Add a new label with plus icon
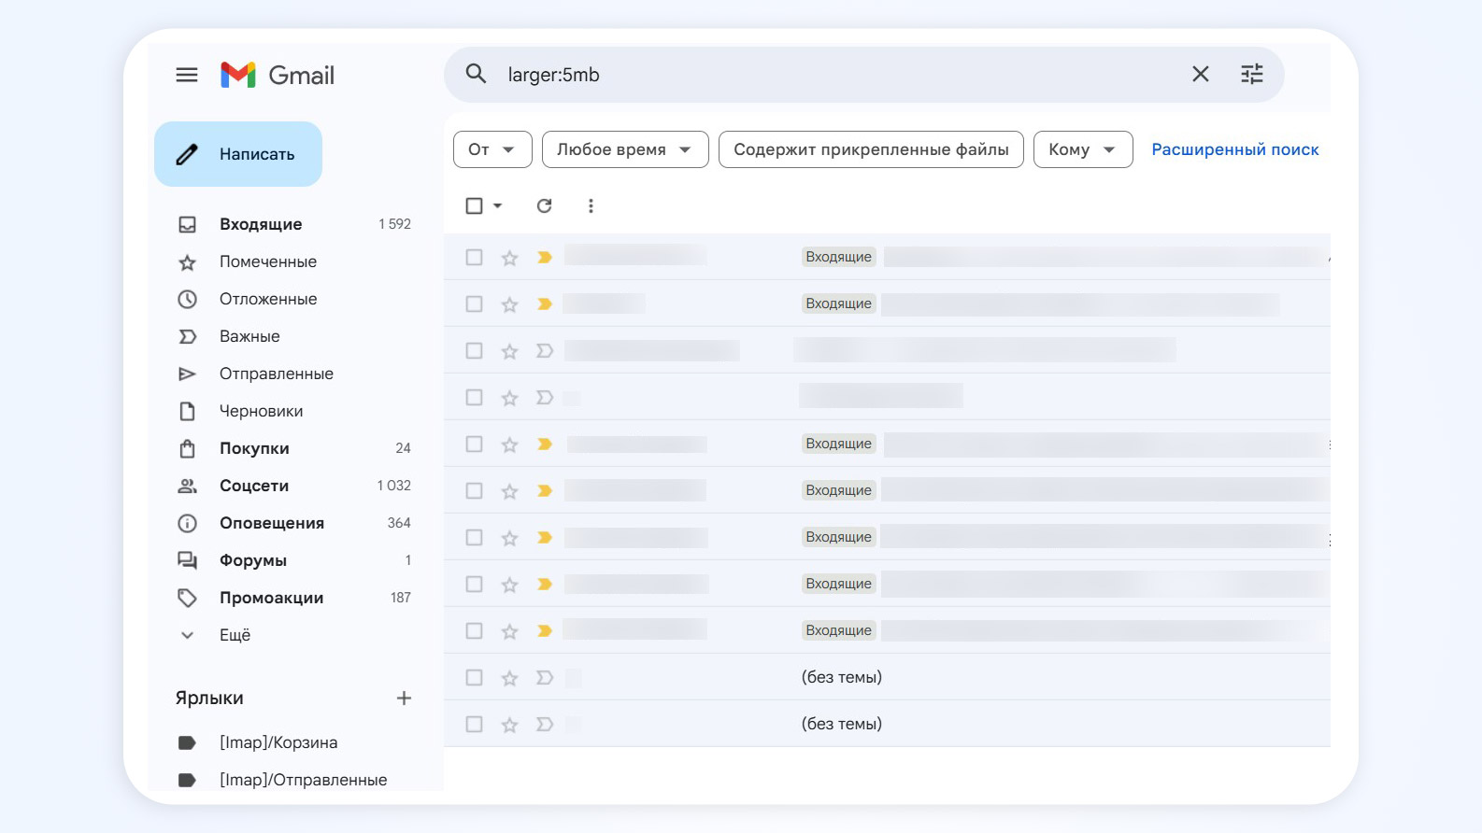This screenshot has height=833, width=1482. pyautogui.click(x=404, y=698)
